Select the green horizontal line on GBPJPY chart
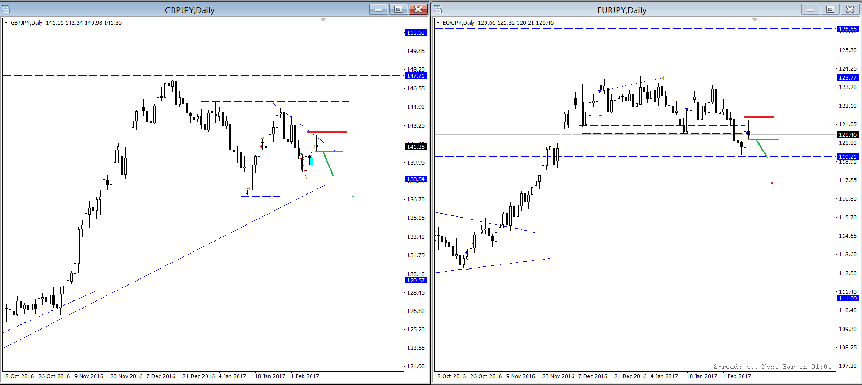The image size is (862, 385). click(x=329, y=152)
